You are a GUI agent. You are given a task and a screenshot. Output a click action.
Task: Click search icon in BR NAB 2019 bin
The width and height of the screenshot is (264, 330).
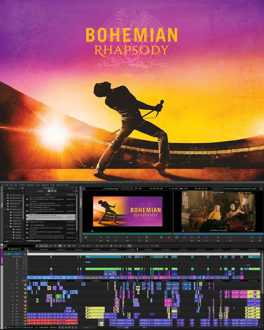coord(74,191)
